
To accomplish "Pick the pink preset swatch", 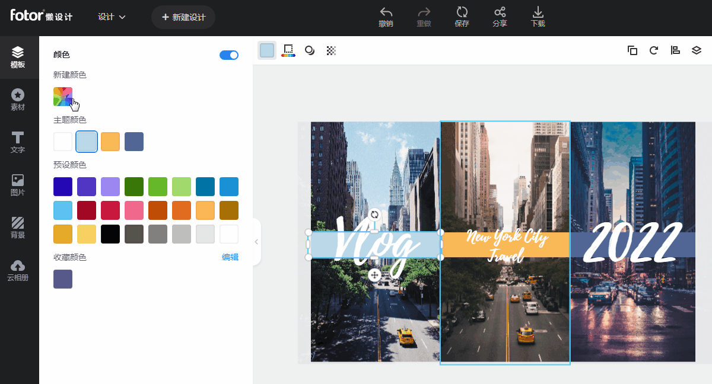I will tap(134, 210).
